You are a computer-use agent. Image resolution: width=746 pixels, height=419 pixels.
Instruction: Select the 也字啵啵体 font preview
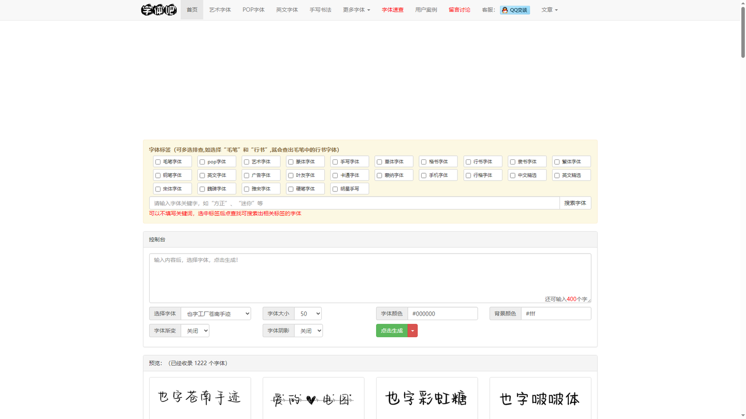point(540,398)
